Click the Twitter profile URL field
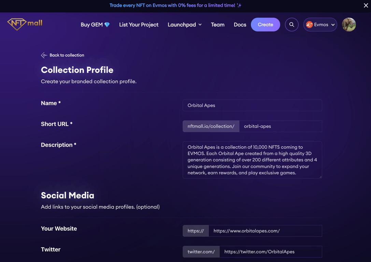Viewport: 371px width, 262px height. 271,251
